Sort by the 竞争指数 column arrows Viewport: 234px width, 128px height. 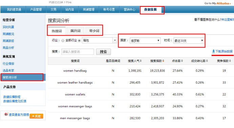(230, 61)
